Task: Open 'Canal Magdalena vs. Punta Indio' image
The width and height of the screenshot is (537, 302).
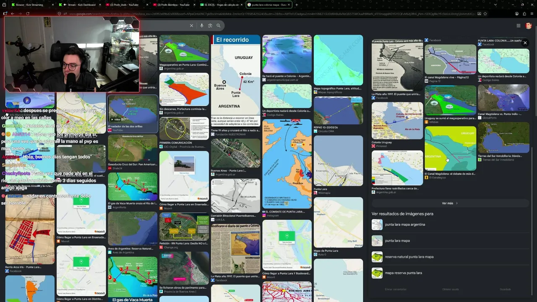Action: pyautogui.click(x=503, y=98)
